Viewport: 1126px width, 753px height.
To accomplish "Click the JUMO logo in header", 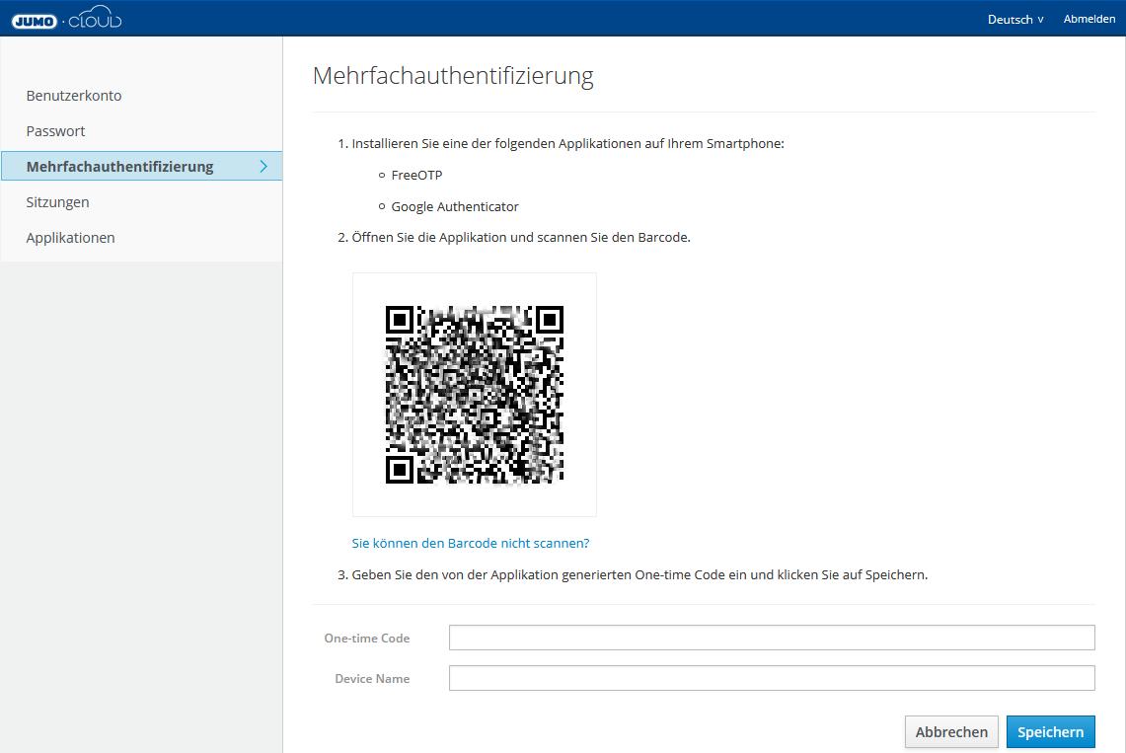I will [35, 17].
